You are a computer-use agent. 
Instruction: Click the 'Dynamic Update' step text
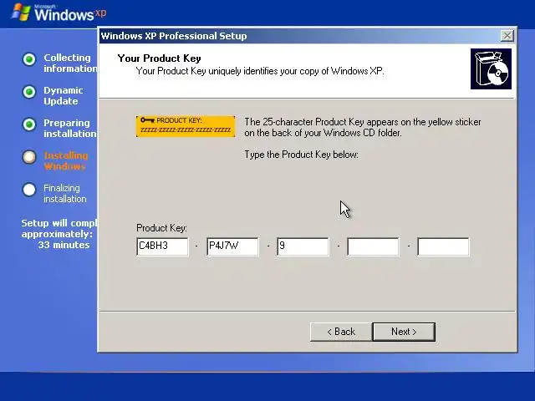pos(64,96)
